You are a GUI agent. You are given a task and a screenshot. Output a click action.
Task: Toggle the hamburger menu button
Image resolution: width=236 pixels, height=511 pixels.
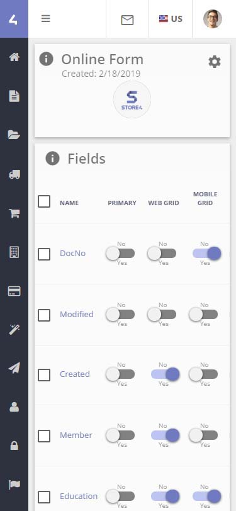46,19
